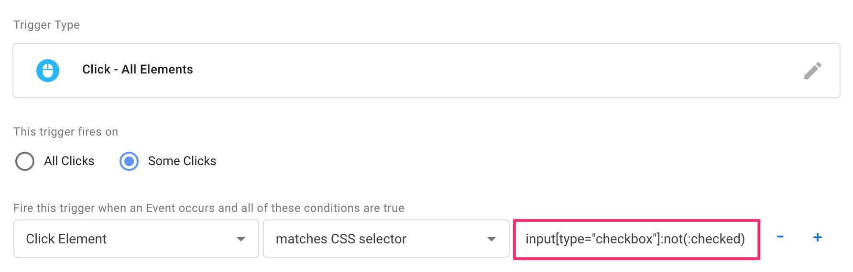This screenshot has width=853, height=272.
Task: Click the Click - All Elements trigger box
Action: [x=426, y=71]
